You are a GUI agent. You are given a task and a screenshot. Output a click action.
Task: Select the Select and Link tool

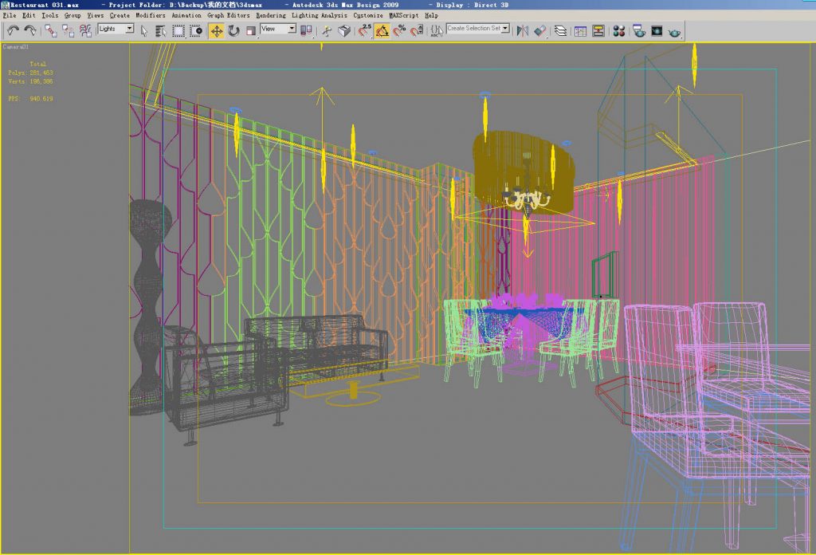coord(51,30)
